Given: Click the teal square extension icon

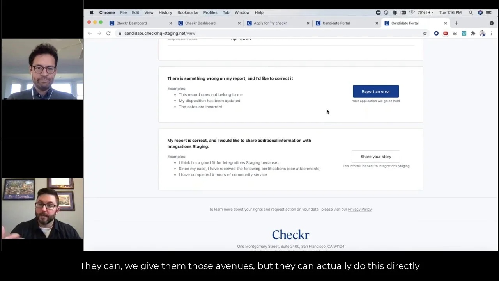Looking at the screenshot, I should pyautogui.click(x=464, y=33).
